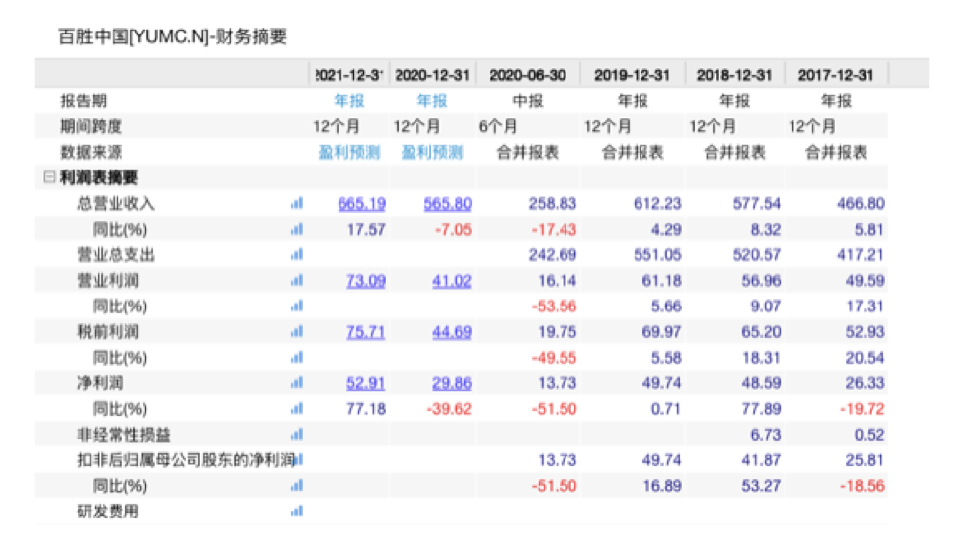Screen dimensions: 980x545
Task: Click 盈利预测 under the 2021-12-31 column
Action: tap(347, 153)
